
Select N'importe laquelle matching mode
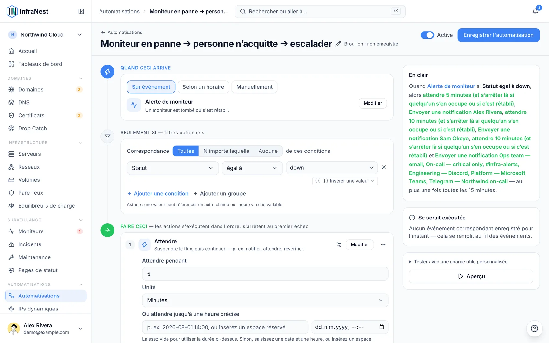[226, 151]
